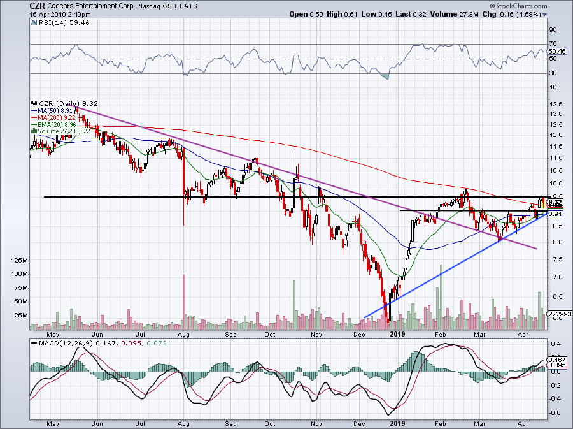Click the 272993 volume tag on right axis
The width and height of the screenshot is (573, 429).
[560, 314]
